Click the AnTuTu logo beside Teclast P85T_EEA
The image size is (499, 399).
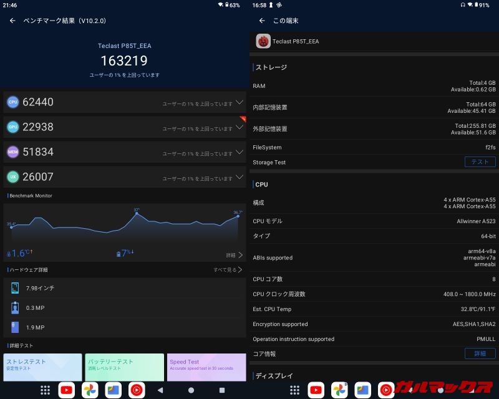pos(263,42)
